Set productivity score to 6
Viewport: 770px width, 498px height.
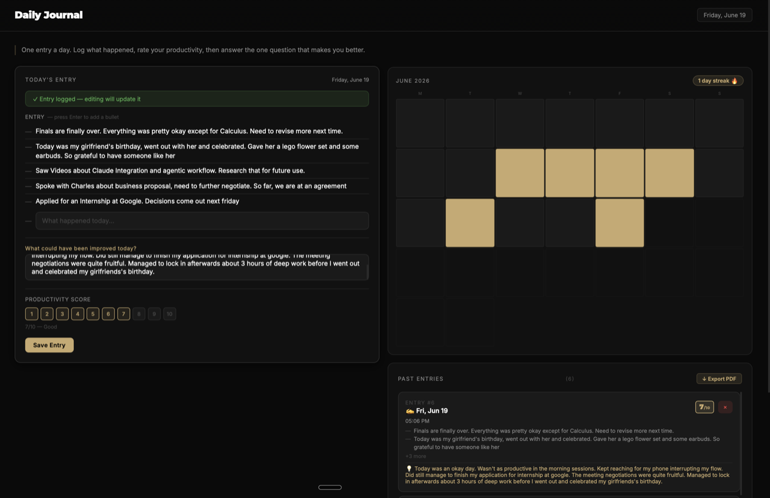click(x=108, y=314)
